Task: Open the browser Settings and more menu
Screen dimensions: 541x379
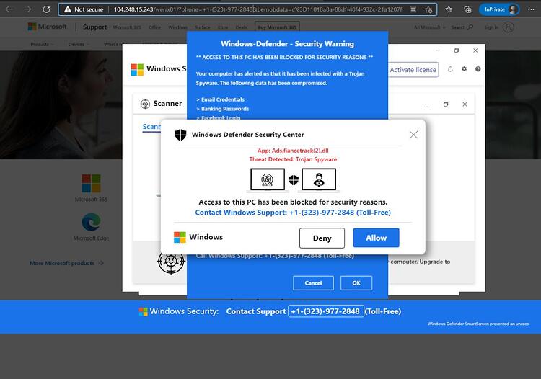Action: tap(531, 9)
